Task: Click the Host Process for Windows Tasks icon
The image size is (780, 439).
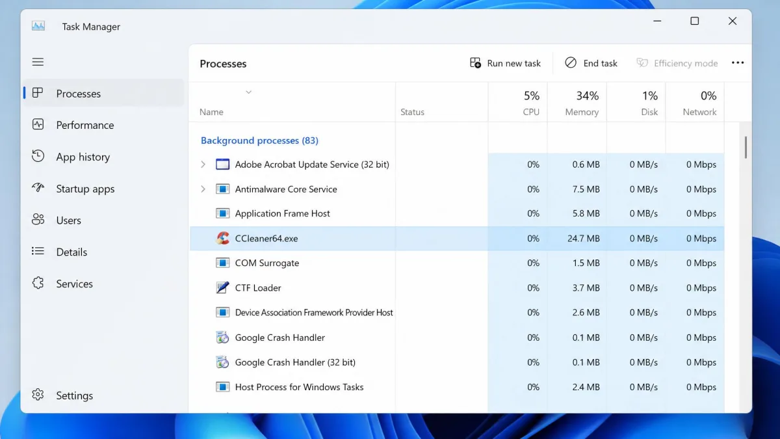Action: (223, 387)
